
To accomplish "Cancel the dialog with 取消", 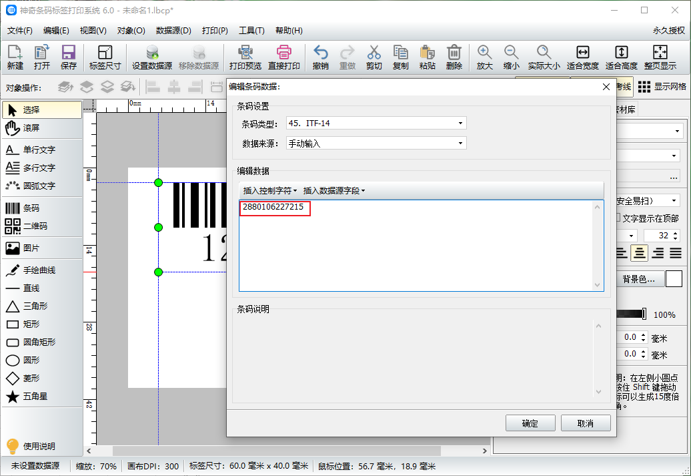I will pos(585,423).
